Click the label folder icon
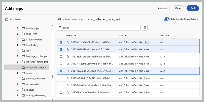 (x=23, y=51)
